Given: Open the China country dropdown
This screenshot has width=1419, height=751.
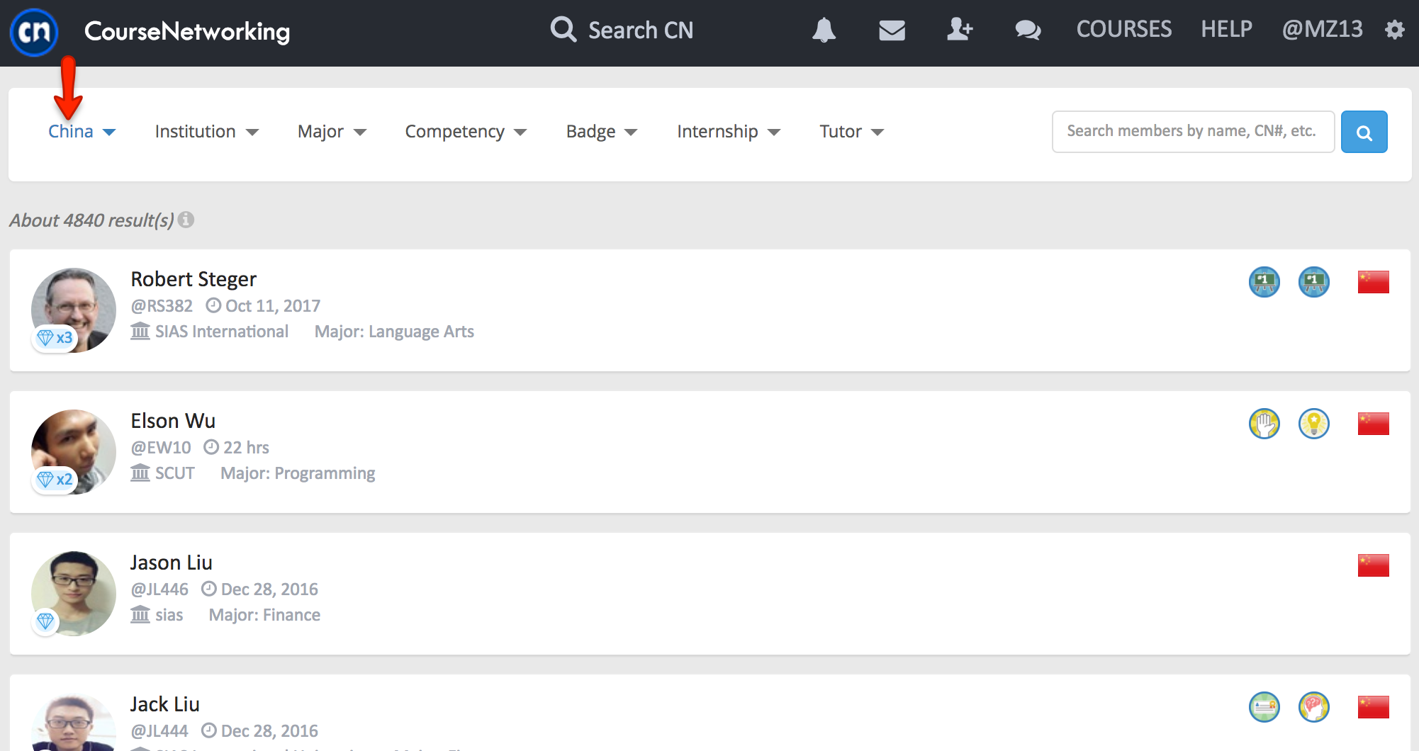Looking at the screenshot, I should 82,132.
